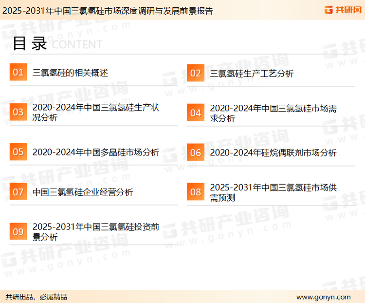Click the orange 05 chapter number badge
The image size is (365, 303).
(x=18, y=151)
